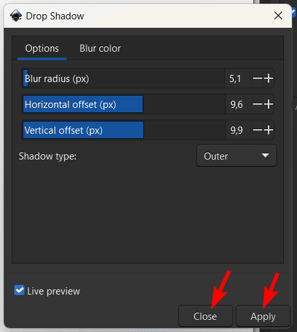Screen dimensions: 297x332
Task: Close the Drop Shadow dialog with X
Action: point(278,16)
